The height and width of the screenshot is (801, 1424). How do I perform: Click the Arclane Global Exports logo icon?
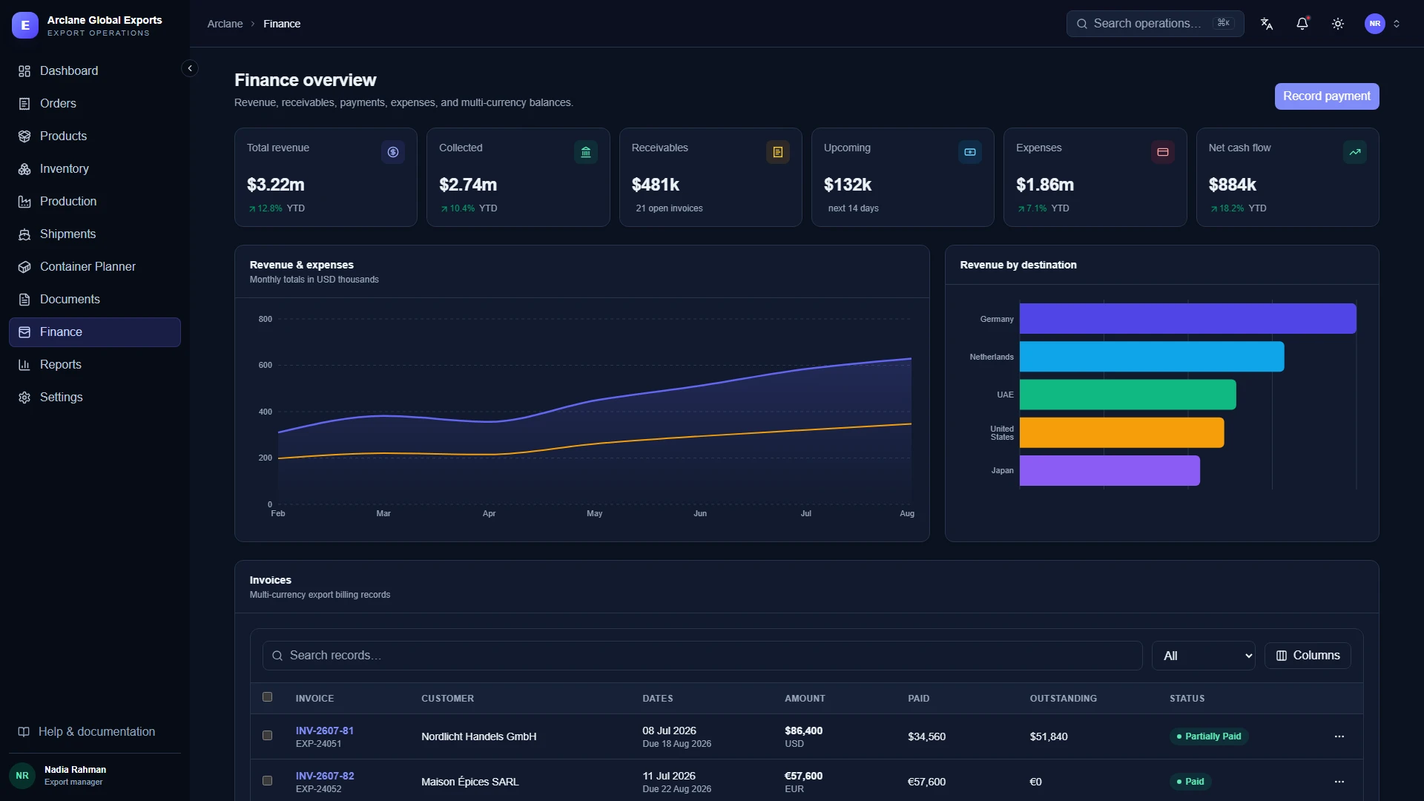[25, 25]
